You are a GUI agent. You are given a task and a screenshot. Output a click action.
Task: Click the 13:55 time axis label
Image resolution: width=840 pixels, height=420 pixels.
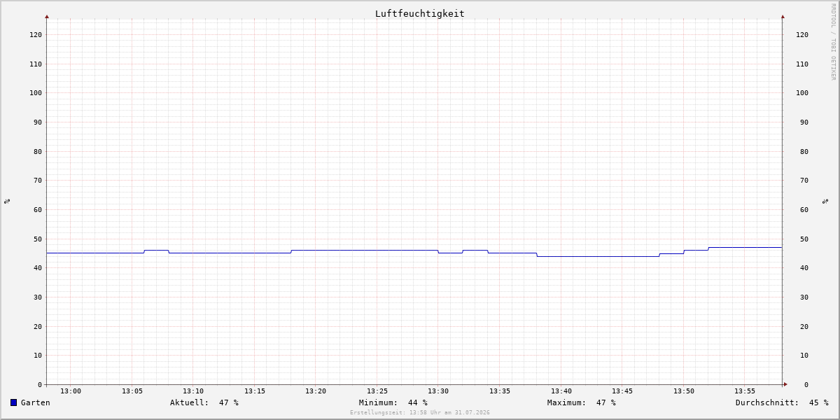coord(745,391)
